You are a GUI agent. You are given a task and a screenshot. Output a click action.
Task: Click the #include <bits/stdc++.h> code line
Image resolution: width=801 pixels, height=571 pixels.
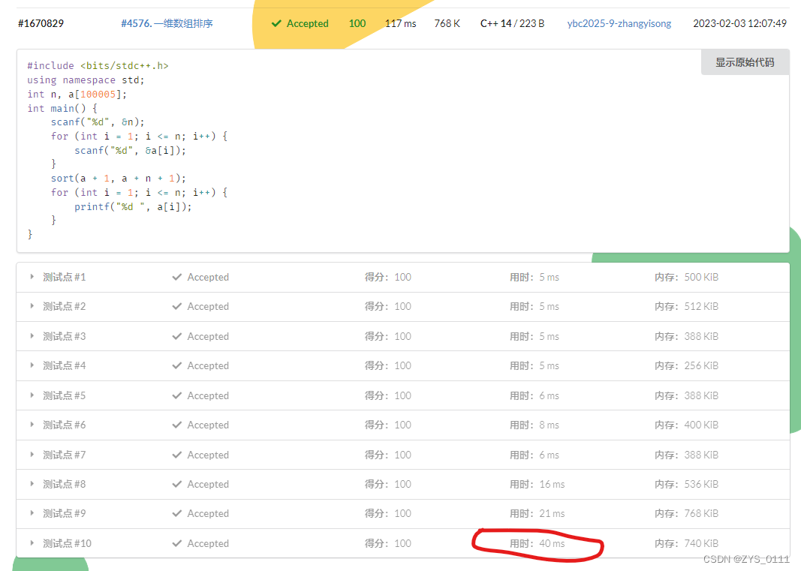[x=98, y=65]
